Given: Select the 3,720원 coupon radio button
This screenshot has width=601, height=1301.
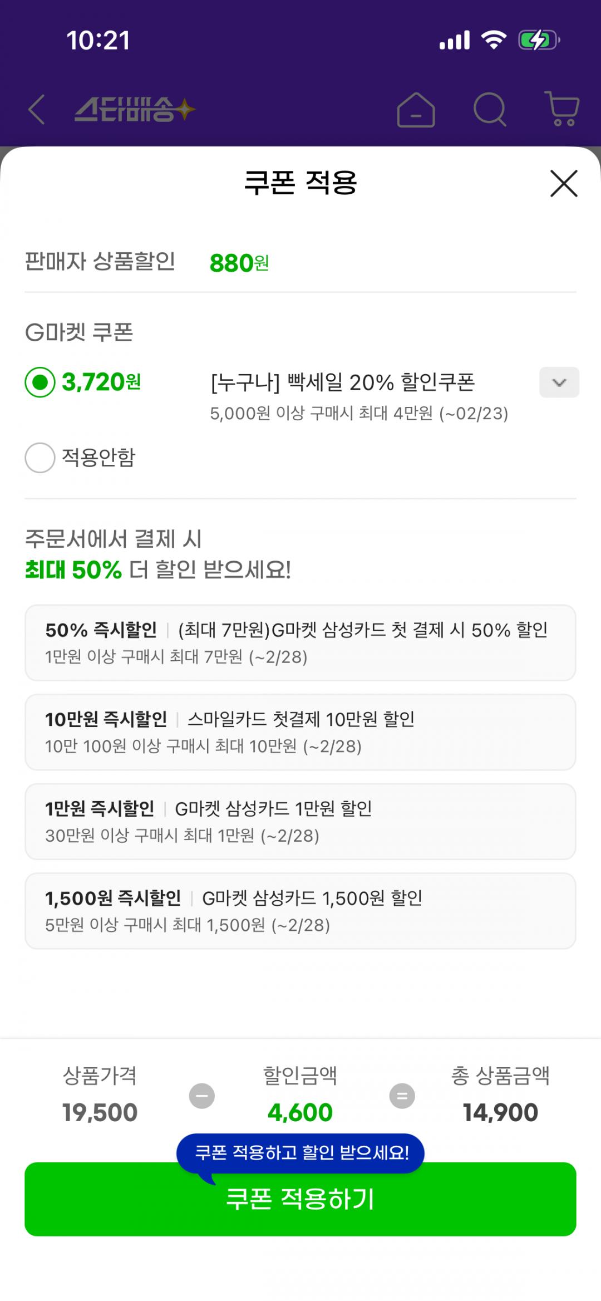Looking at the screenshot, I should 40,382.
